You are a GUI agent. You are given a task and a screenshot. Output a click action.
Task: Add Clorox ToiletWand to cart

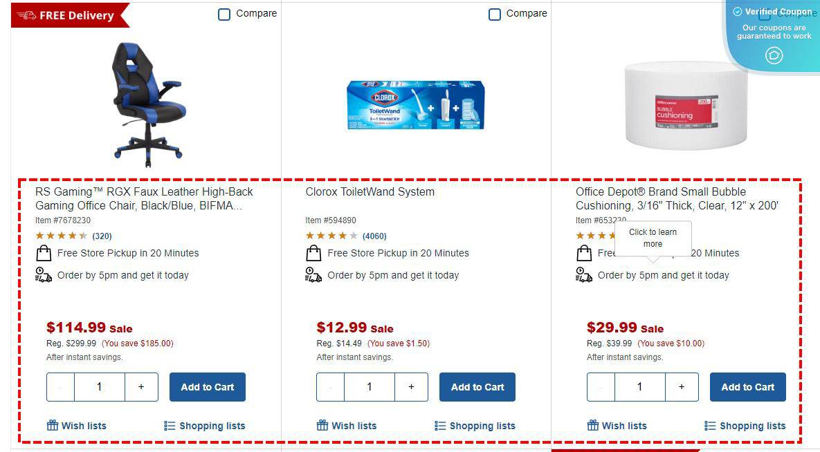477,387
